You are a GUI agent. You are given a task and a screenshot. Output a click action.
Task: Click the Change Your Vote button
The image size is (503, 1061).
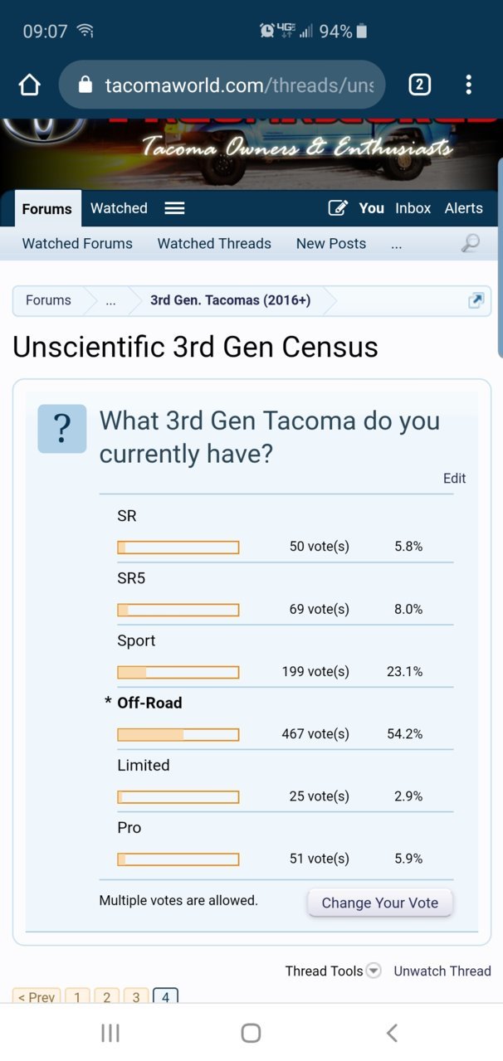pyautogui.click(x=380, y=903)
